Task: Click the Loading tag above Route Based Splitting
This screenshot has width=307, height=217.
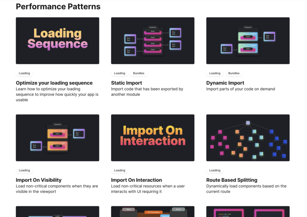Action: pos(215,170)
